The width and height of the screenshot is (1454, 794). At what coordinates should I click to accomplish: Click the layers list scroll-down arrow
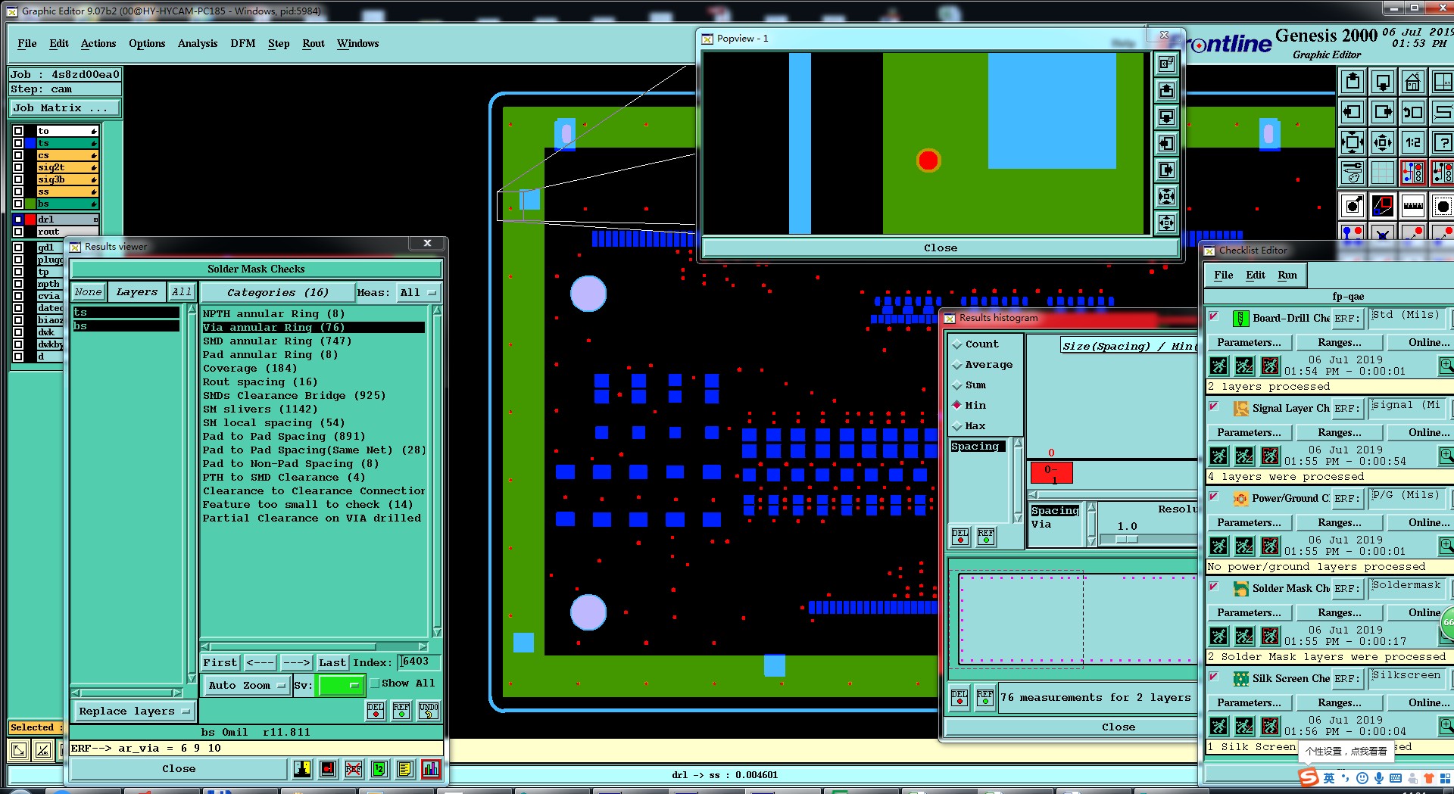[x=192, y=677]
